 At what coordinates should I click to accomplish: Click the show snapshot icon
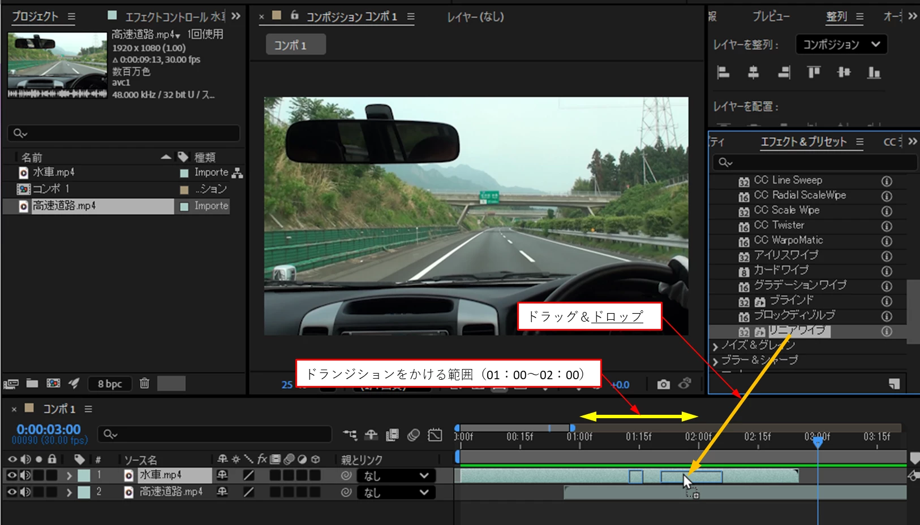[x=685, y=384]
